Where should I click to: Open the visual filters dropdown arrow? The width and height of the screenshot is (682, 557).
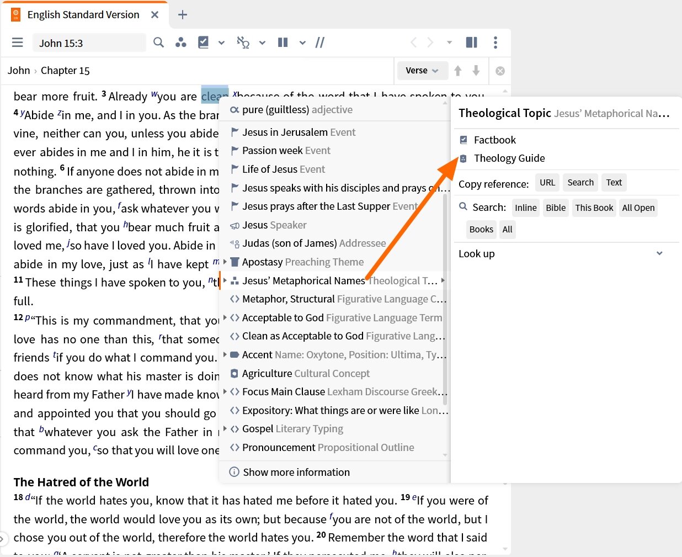pyautogui.click(x=221, y=43)
